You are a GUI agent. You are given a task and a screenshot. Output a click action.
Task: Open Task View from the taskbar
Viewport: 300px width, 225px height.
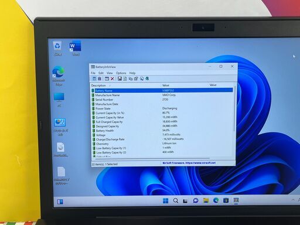point(185,201)
